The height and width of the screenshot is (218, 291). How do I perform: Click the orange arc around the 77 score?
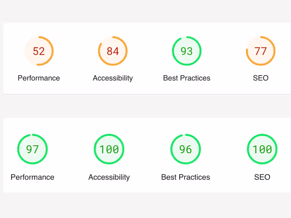pos(275,51)
